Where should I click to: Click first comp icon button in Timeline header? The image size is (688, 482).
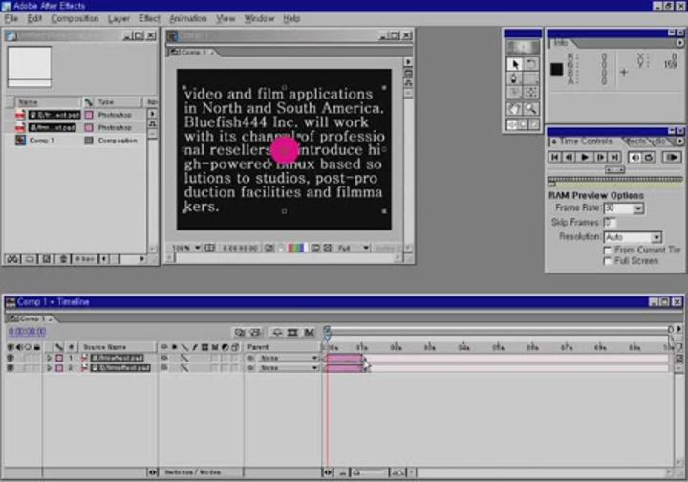click(240, 332)
